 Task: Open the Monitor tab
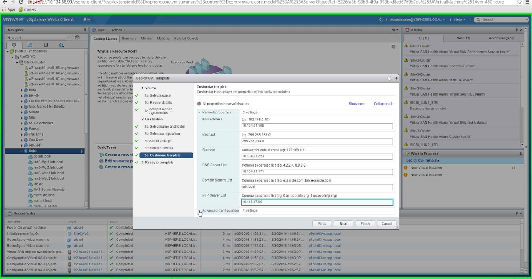146,39
